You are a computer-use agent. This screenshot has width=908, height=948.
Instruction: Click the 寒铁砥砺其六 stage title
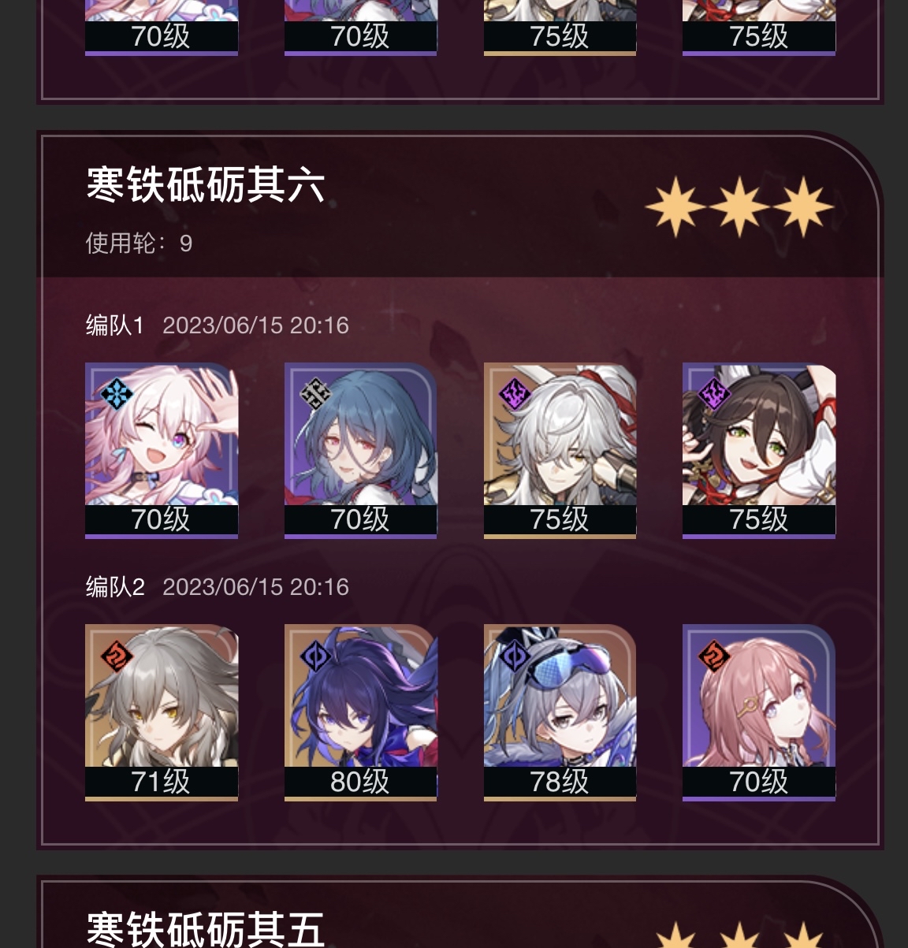tap(206, 185)
